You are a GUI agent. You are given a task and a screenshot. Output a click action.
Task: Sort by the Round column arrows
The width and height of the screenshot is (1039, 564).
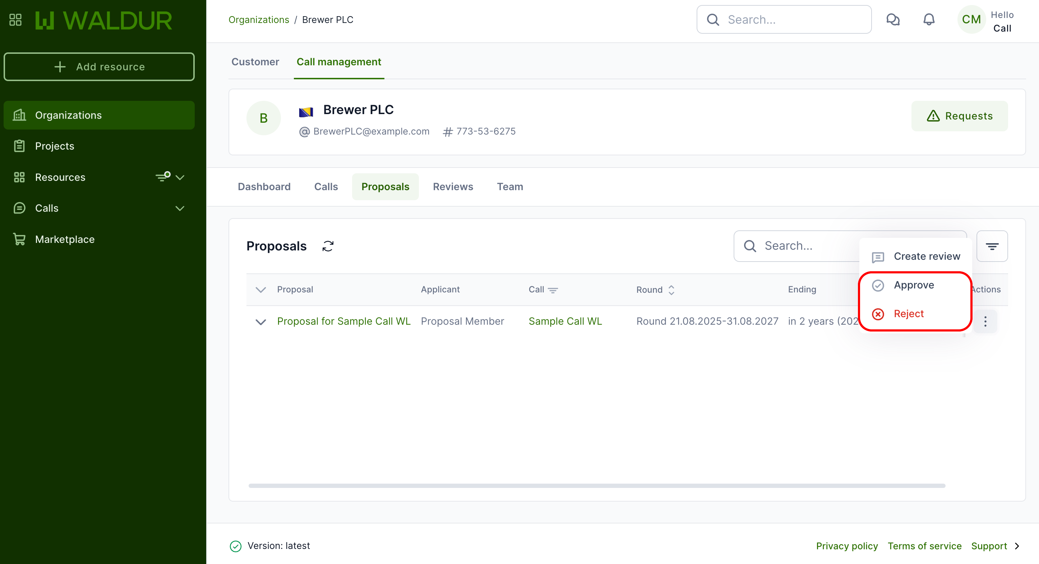[671, 290]
